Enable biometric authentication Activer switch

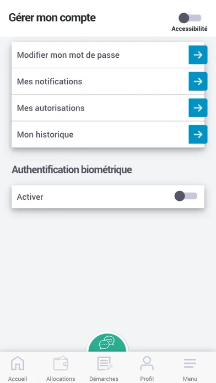[186, 196]
